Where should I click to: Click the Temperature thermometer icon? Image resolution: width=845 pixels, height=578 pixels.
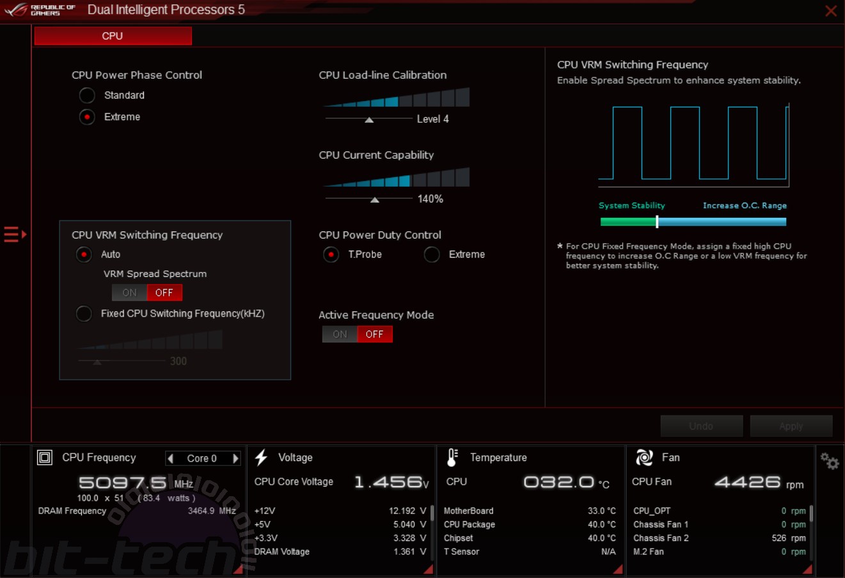(452, 457)
